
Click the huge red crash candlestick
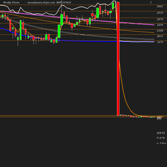tap(118, 59)
